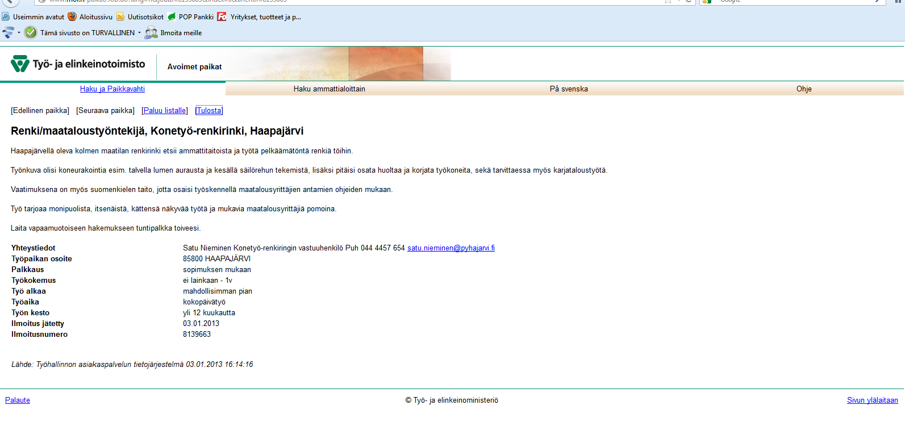
Task: Click the paragraph starting 'Työ tarjoaa monipuolista'
Action: click(x=174, y=209)
